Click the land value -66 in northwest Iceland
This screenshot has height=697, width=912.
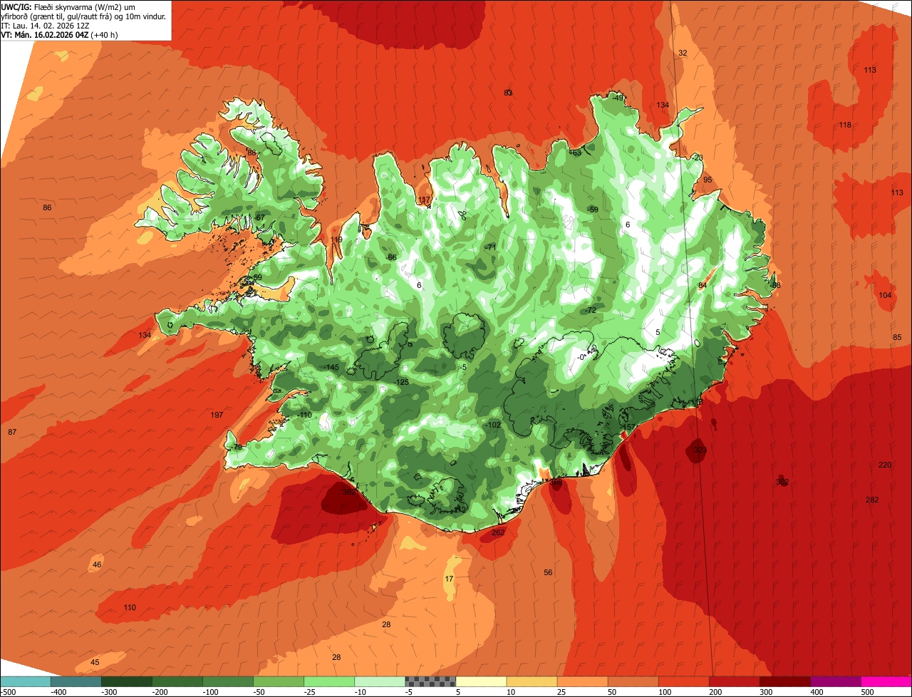(391, 257)
